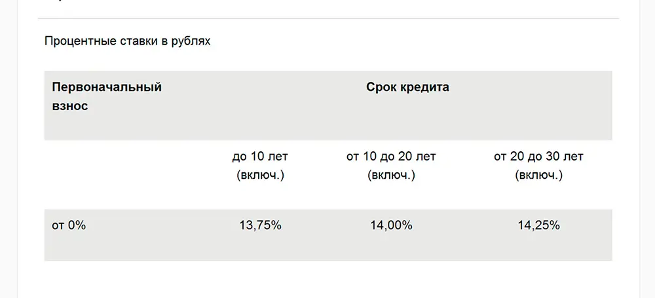655x298 pixels.
Task: Click the blank white area below the rates table
Action: coord(328,280)
